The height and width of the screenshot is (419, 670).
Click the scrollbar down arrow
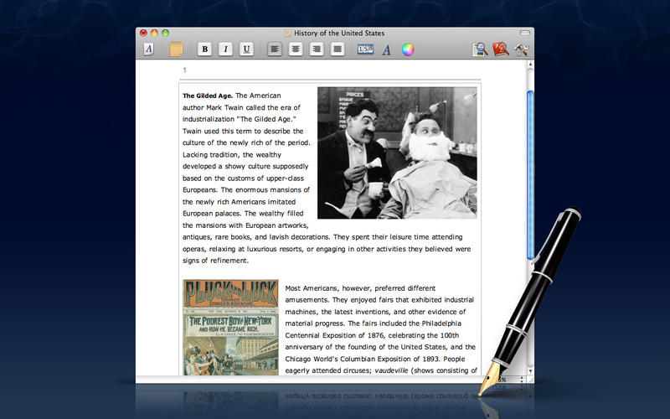tap(529, 370)
